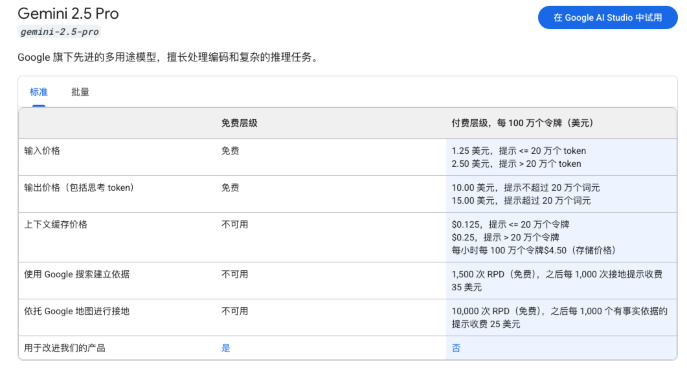Screen dimensions: 687x375
Task: Select the 输出价格（包括思考 token）row label
Action: coord(79,187)
